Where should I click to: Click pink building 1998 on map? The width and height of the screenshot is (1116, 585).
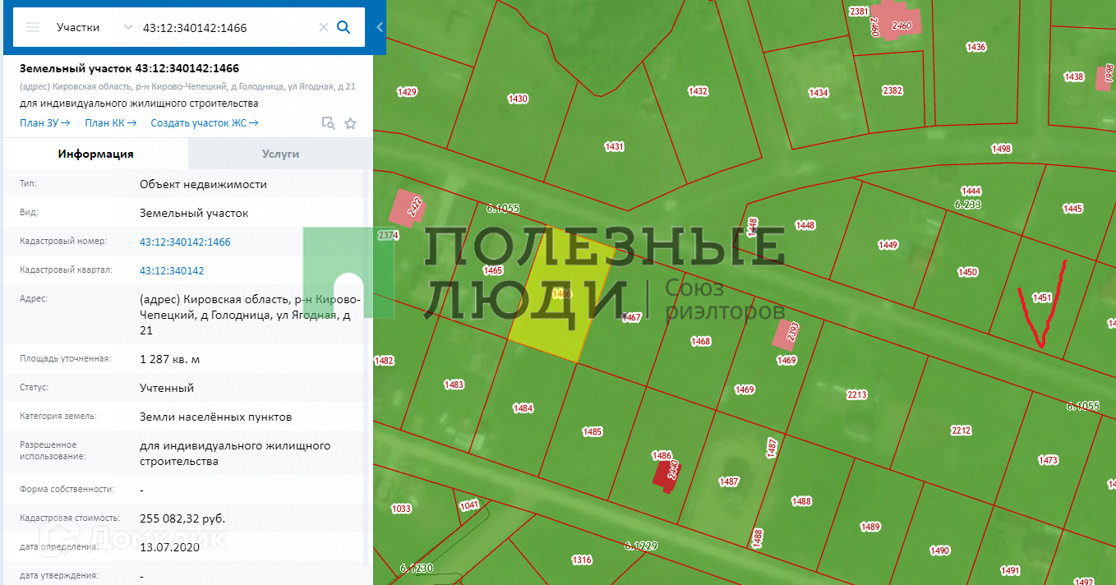coord(1105,77)
